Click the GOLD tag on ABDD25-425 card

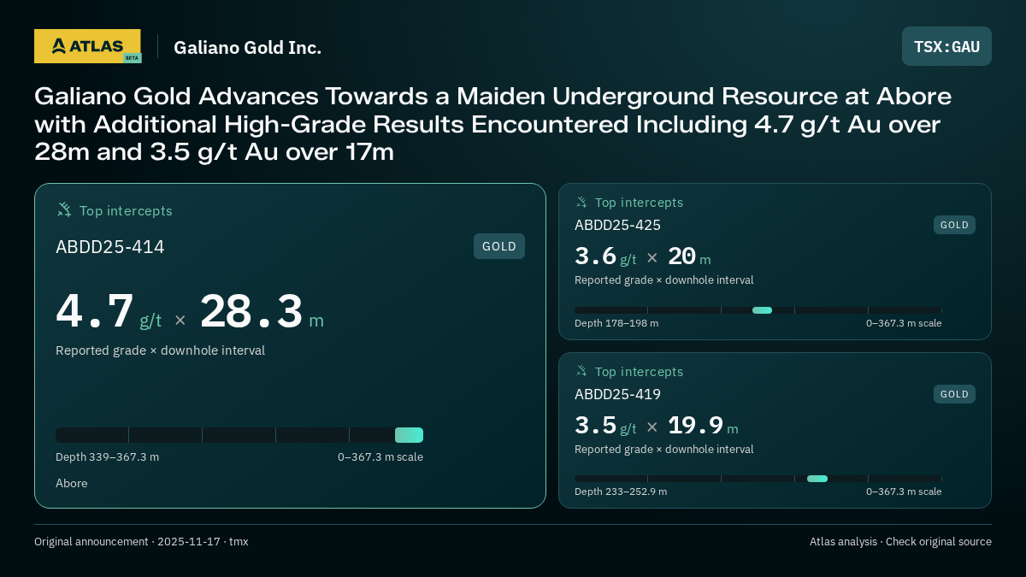(954, 225)
